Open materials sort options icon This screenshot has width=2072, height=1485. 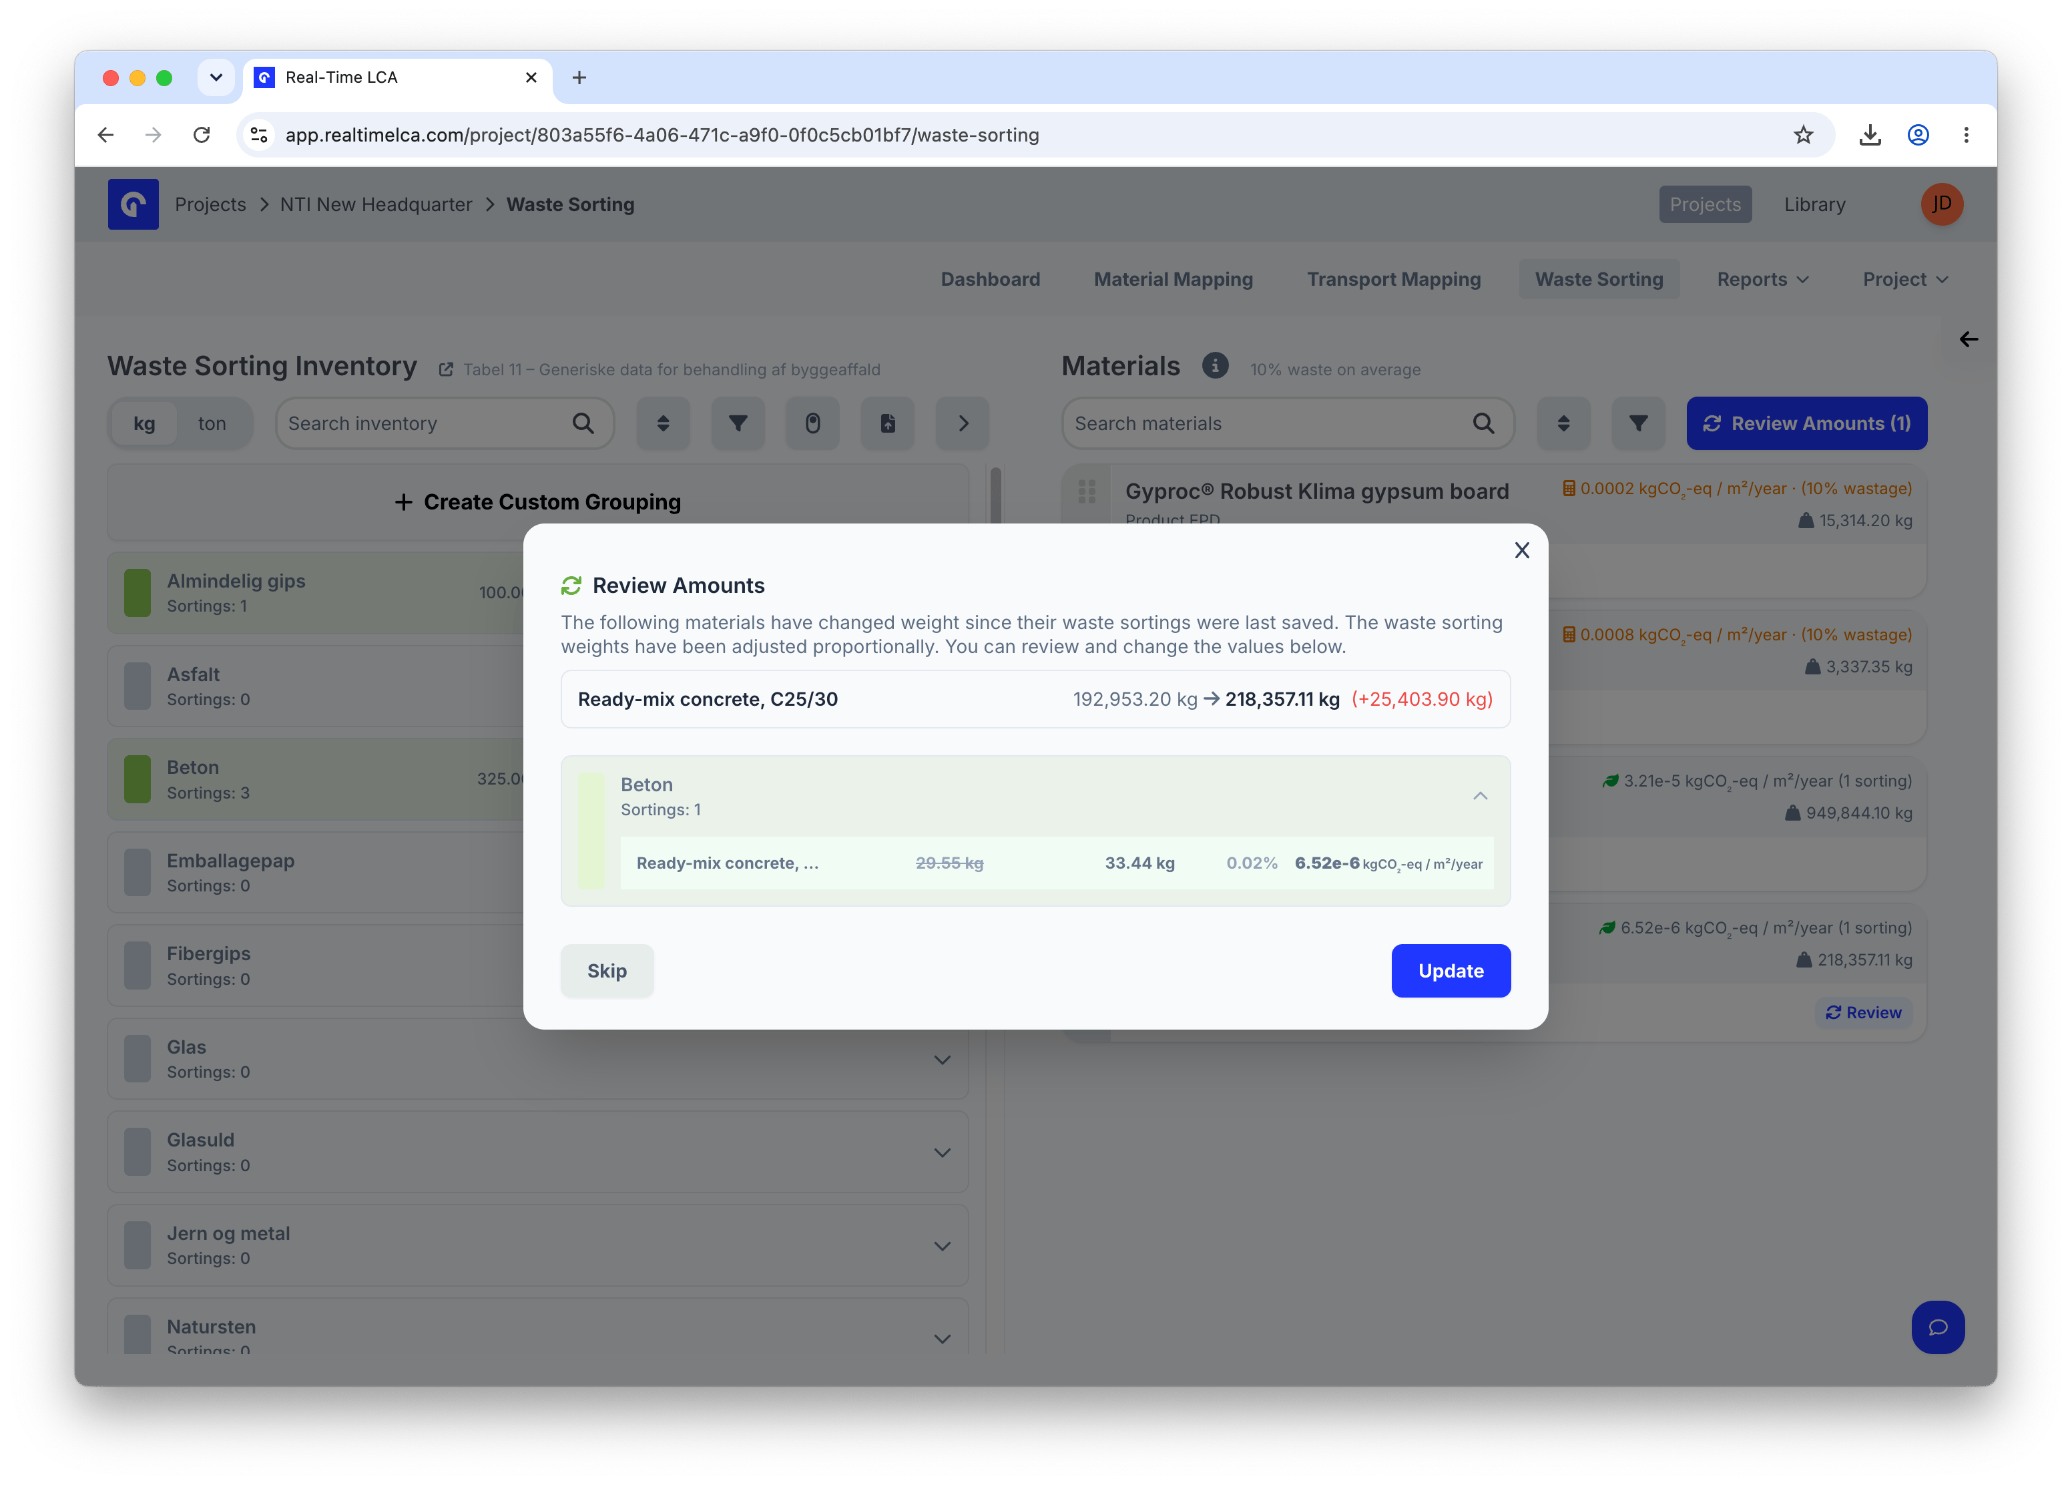coord(1564,423)
